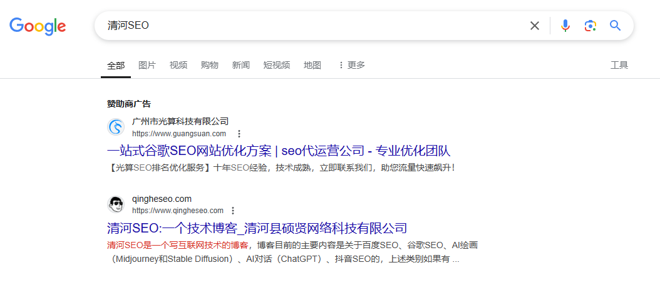Click the qingheseo.com avatar favicon

click(116, 204)
